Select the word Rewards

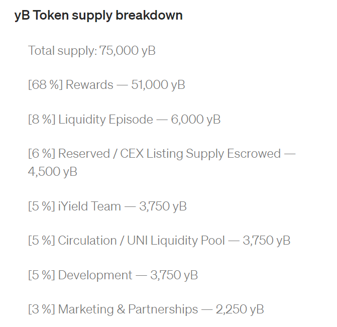89,85
